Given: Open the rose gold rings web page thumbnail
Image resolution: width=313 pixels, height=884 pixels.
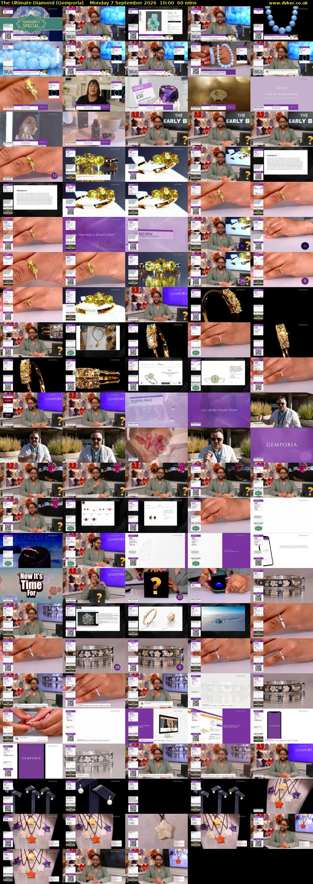Looking at the screenshot, I should pos(156,620).
